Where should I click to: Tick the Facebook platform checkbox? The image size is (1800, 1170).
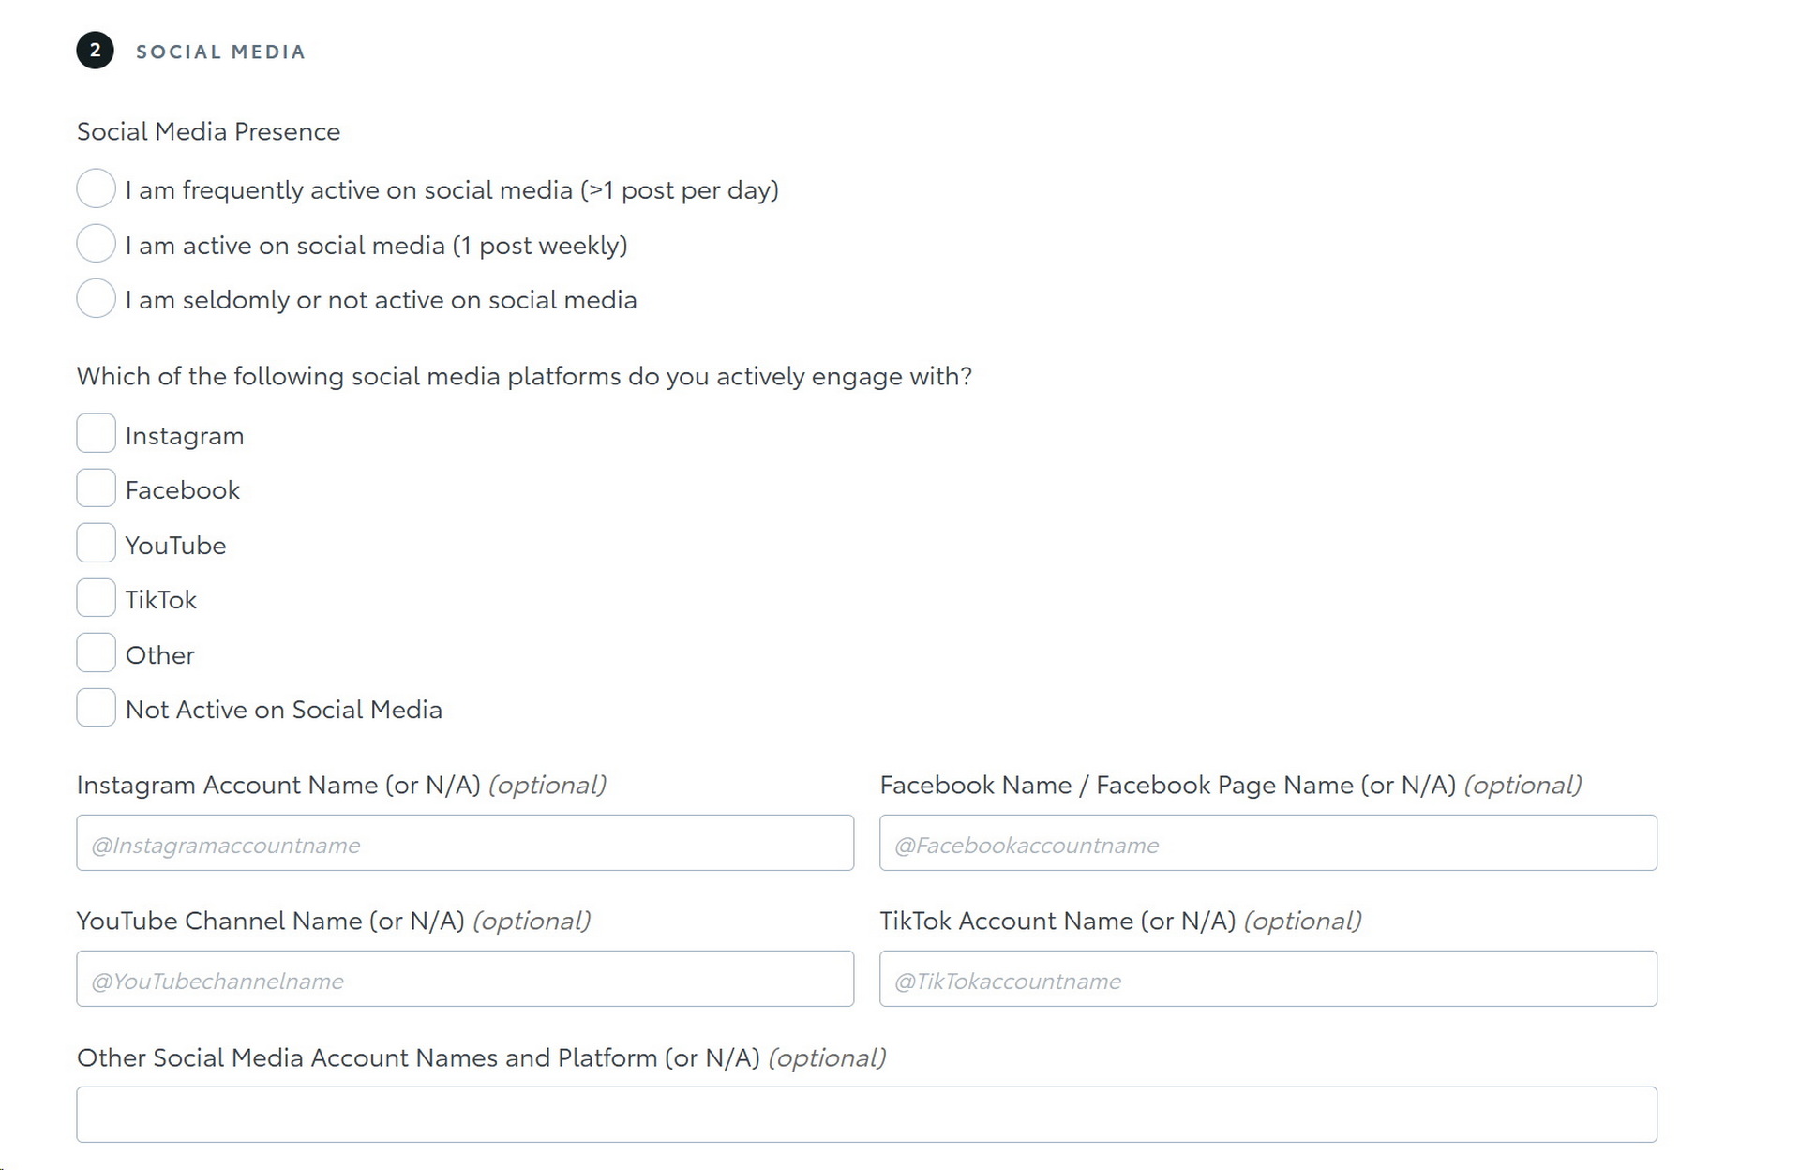(x=96, y=488)
